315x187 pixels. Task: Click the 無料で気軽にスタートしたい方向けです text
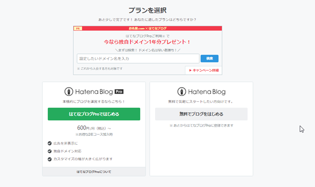point(200,102)
